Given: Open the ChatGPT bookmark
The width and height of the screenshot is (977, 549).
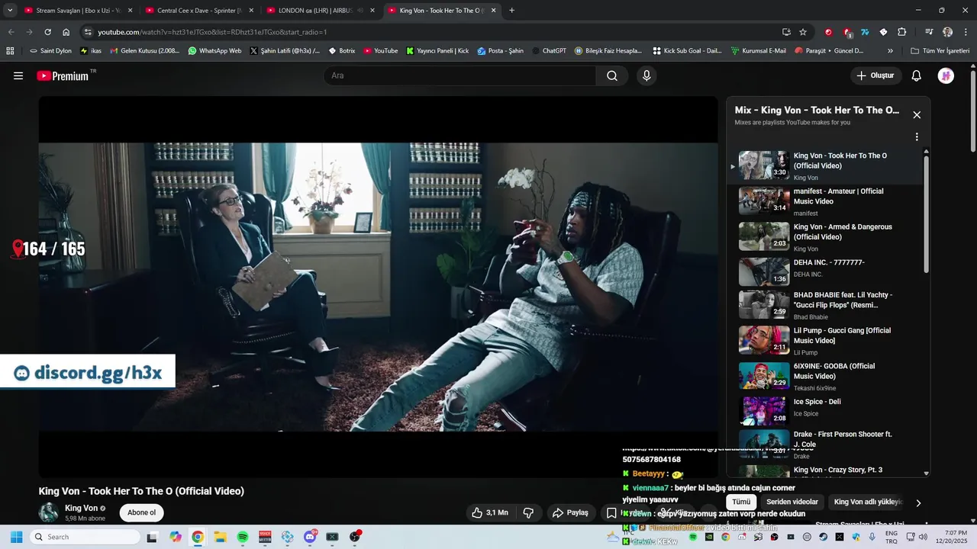Looking at the screenshot, I should pyautogui.click(x=549, y=50).
